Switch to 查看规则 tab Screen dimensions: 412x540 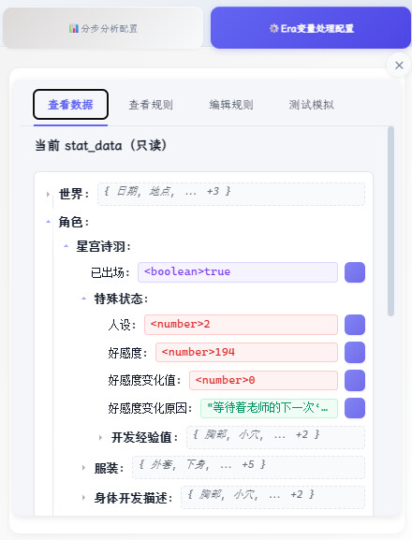pyautogui.click(x=151, y=105)
